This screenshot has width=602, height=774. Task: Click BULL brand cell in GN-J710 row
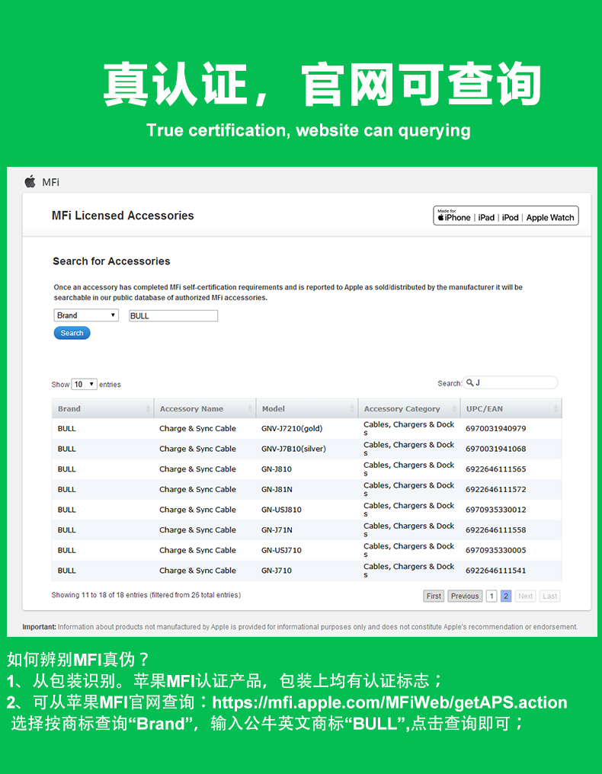(x=66, y=570)
